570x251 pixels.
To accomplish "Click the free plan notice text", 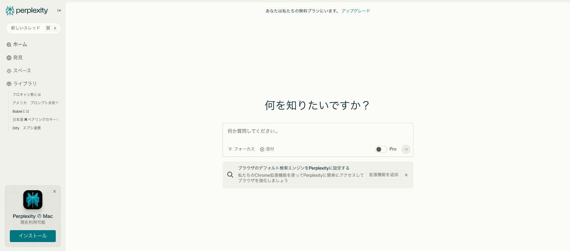I will point(302,11).
